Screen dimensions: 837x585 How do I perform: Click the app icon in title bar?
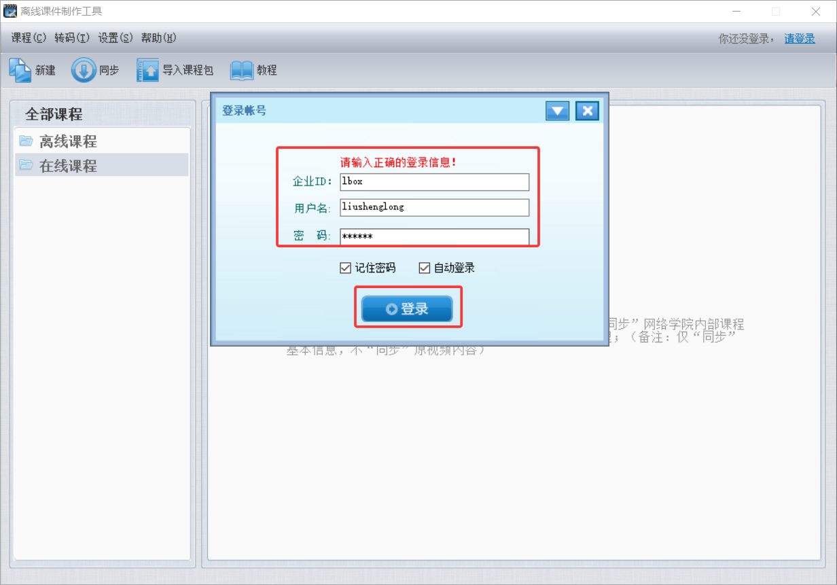pyautogui.click(x=10, y=12)
